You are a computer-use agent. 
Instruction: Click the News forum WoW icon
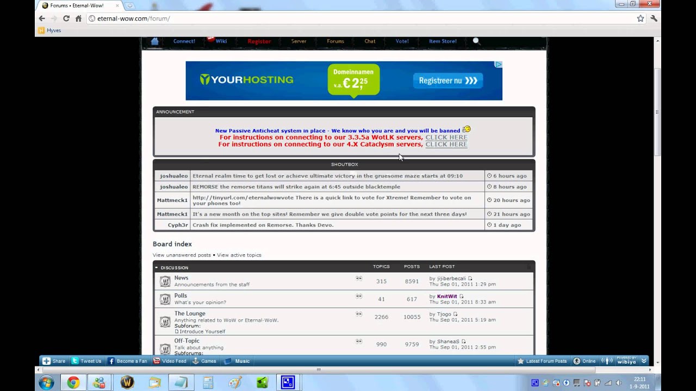coord(165,281)
